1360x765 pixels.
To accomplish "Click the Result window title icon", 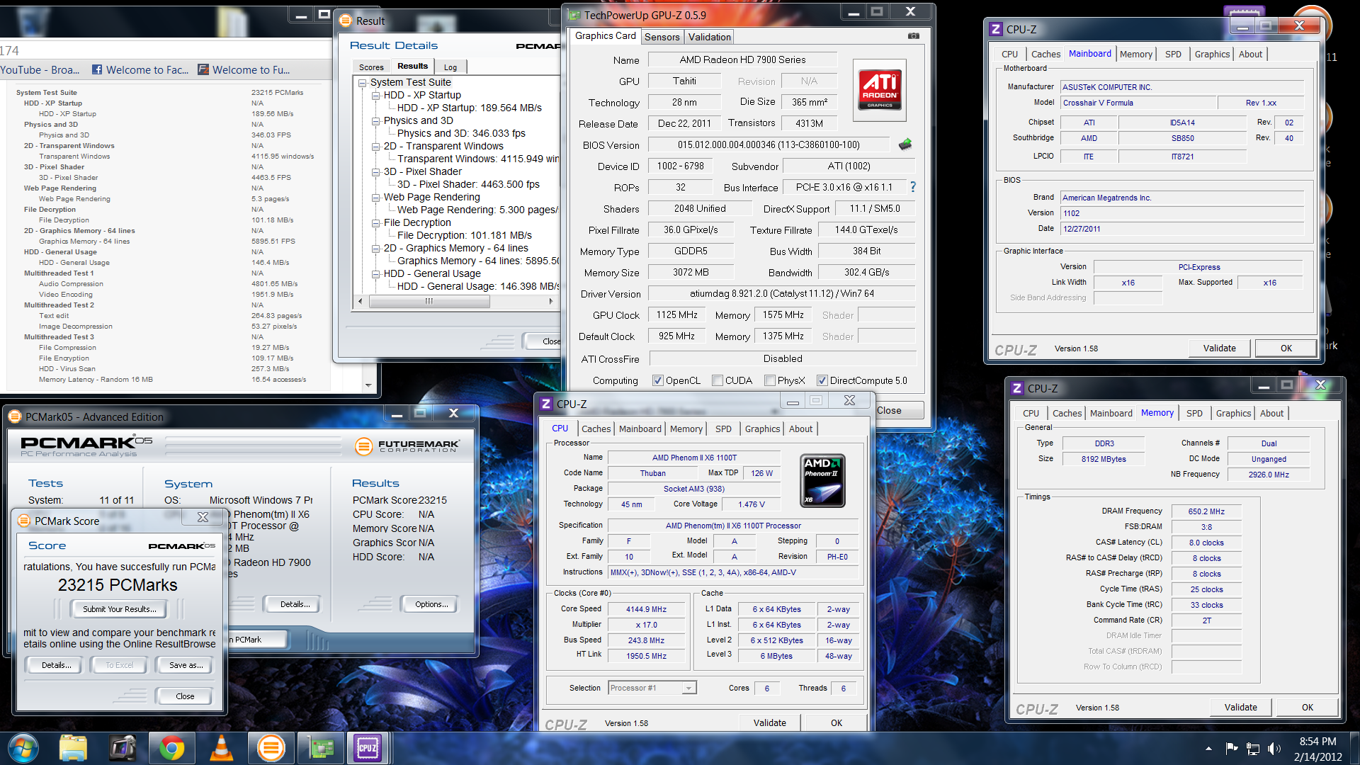I will [x=346, y=21].
